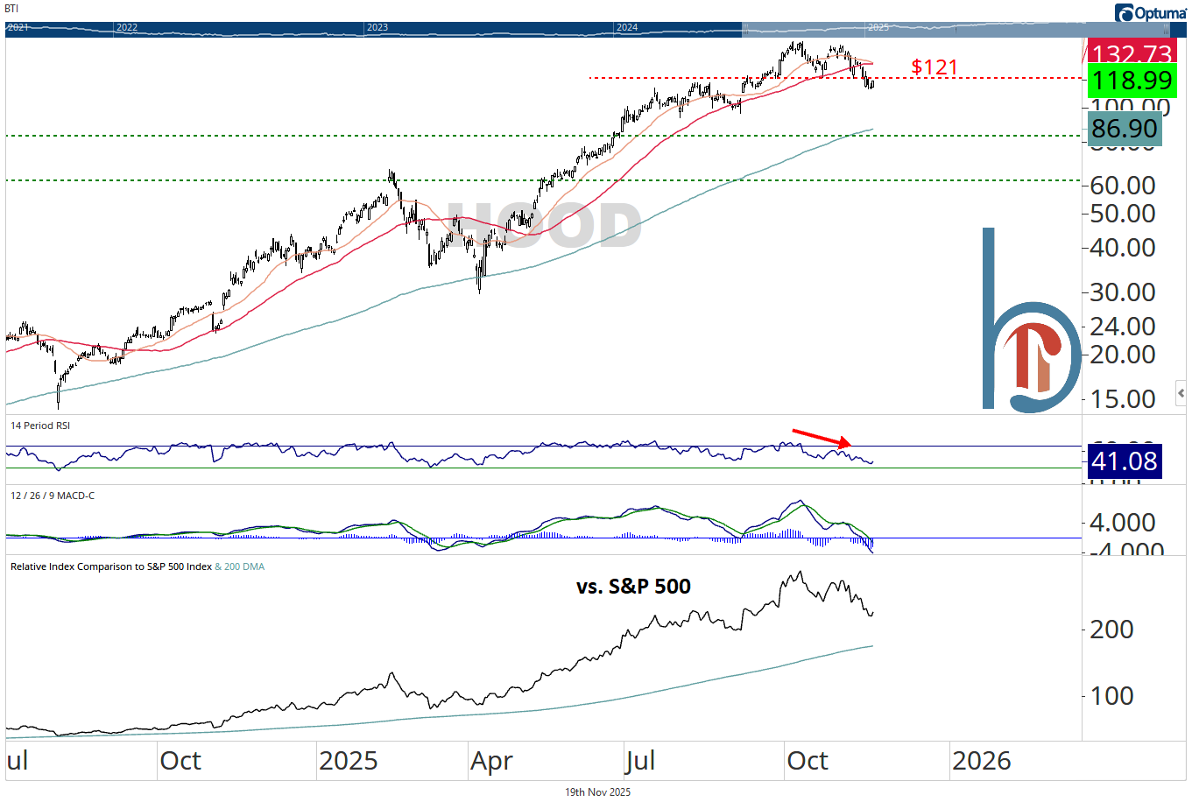Image resolution: width=1192 pixels, height=809 pixels.
Task: Click the 100 label on relative index axis
Action: pos(1111,696)
